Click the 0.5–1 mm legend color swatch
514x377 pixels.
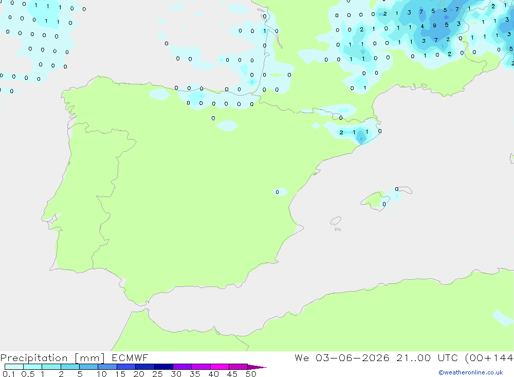(32, 367)
